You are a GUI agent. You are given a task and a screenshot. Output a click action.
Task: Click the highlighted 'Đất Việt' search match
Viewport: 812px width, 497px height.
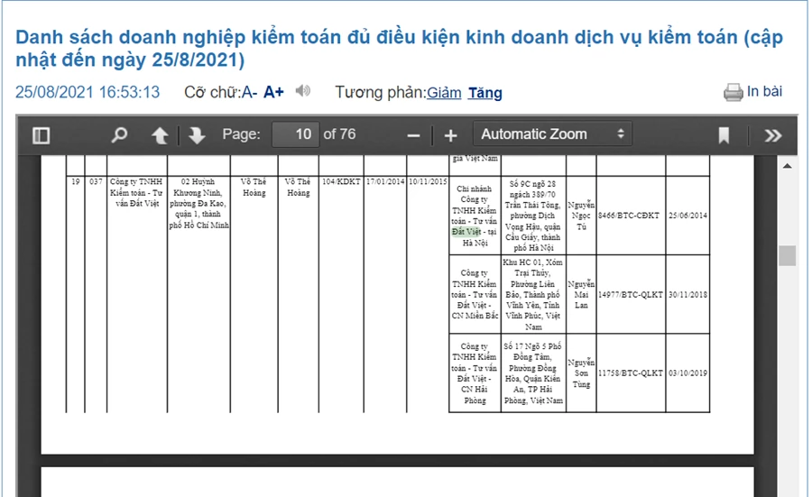tap(466, 232)
